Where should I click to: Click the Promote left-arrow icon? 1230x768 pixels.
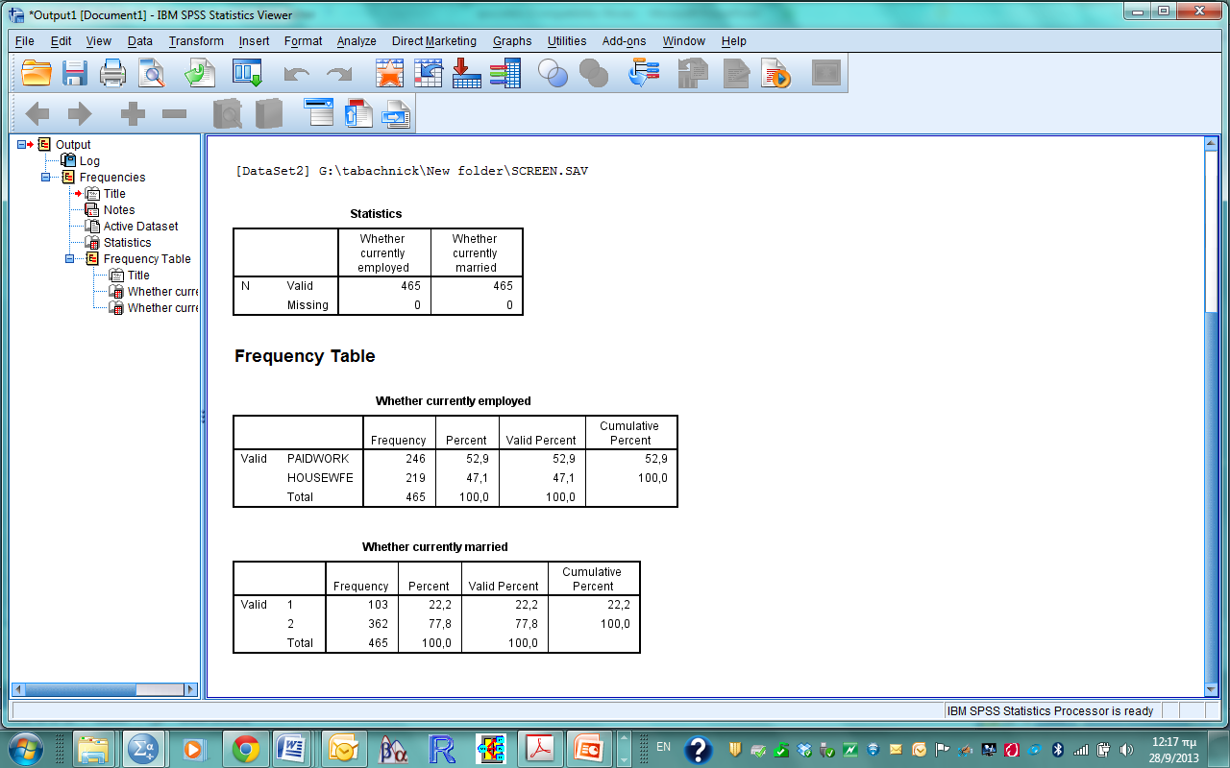click(37, 114)
